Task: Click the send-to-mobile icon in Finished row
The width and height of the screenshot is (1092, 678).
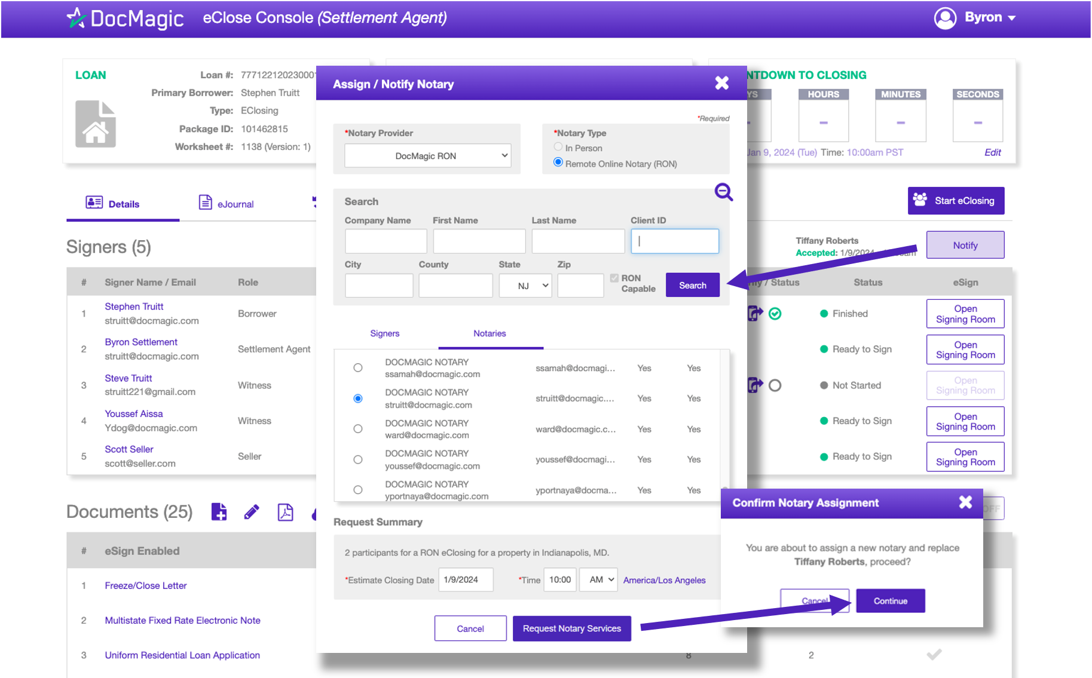Action: tap(755, 314)
